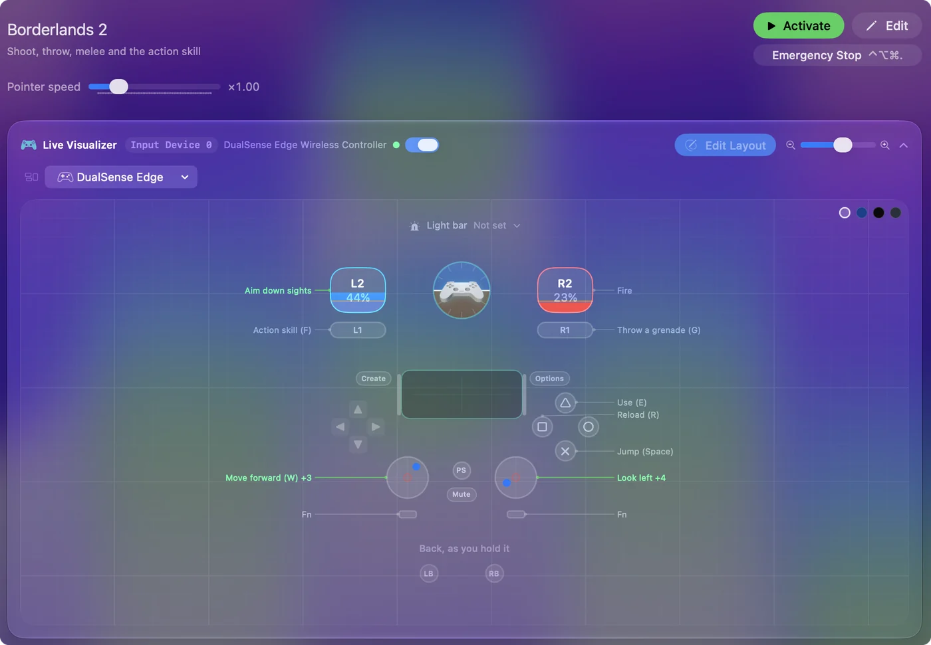Click the Input Device 0 tag
The height and width of the screenshot is (645, 931).
pyautogui.click(x=172, y=145)
